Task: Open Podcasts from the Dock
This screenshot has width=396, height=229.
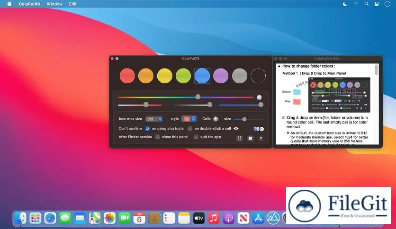Action: click(229, 218)
